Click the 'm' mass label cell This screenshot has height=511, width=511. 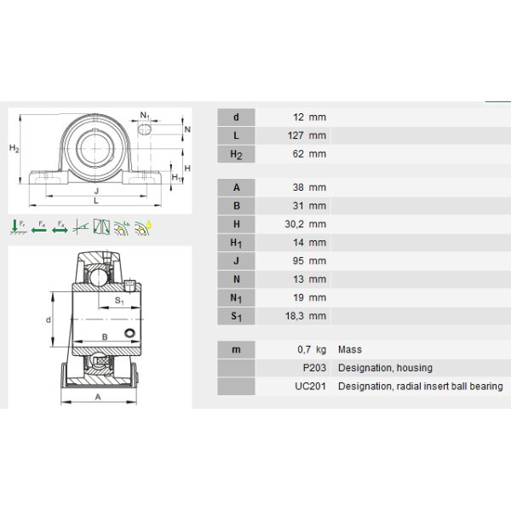coord(236,349)
